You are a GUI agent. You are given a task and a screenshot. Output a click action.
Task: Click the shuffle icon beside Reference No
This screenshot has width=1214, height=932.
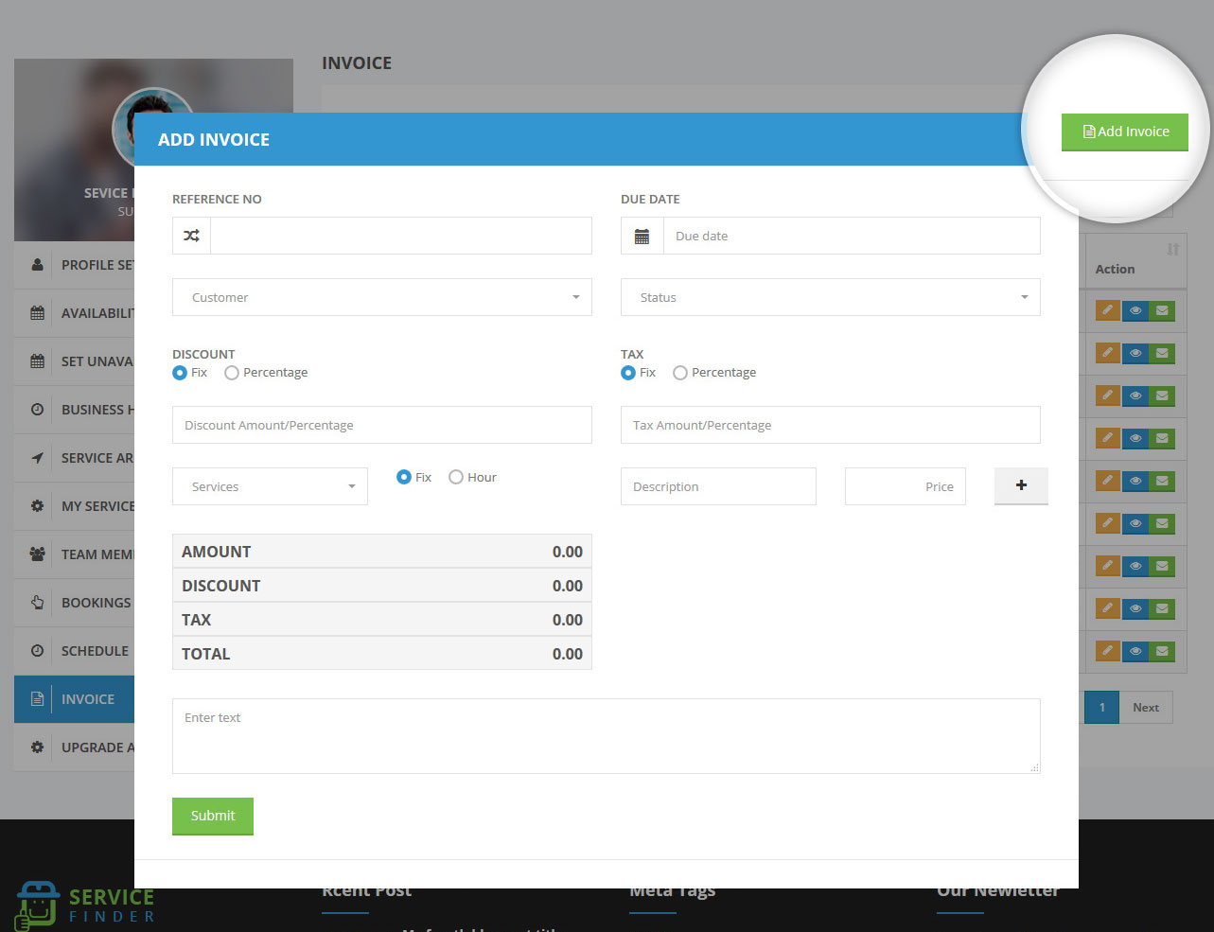[191, 236]
